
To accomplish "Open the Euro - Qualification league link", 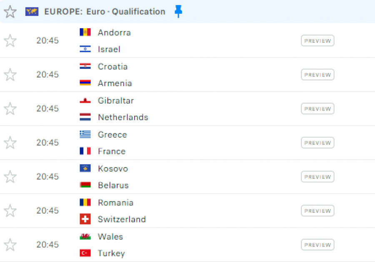I will [125, 12].
